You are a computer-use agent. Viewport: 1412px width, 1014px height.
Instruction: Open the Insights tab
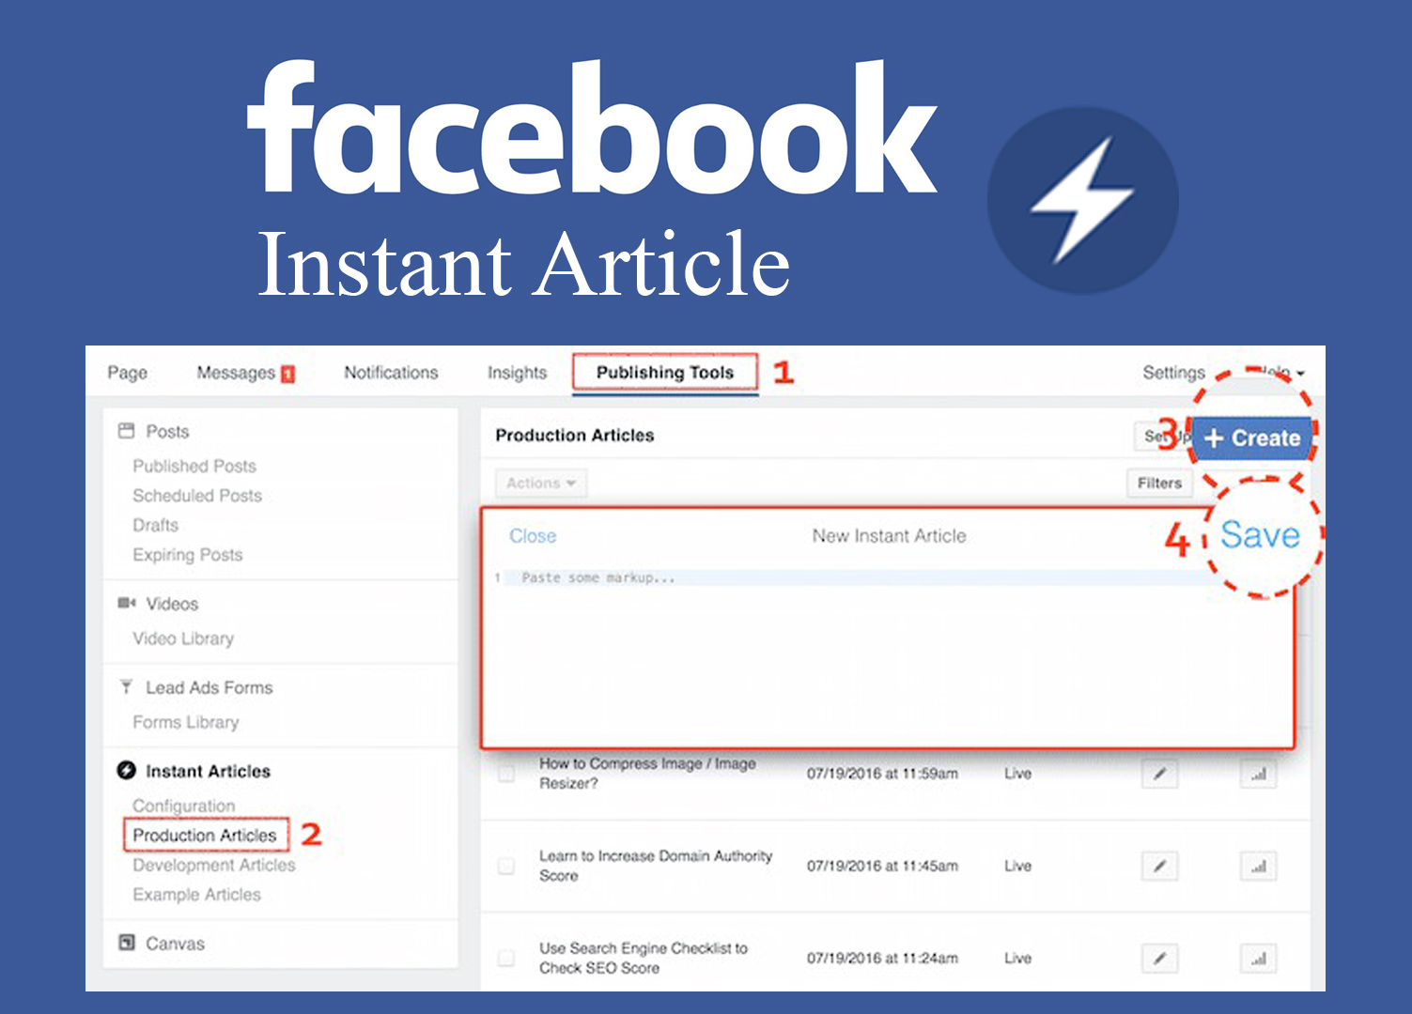point(517,373)
